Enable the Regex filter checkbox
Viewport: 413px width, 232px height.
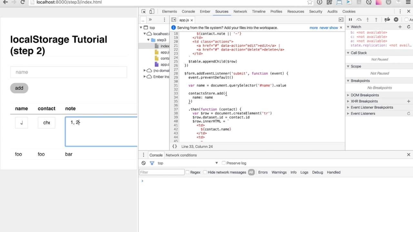pos(187,172)
